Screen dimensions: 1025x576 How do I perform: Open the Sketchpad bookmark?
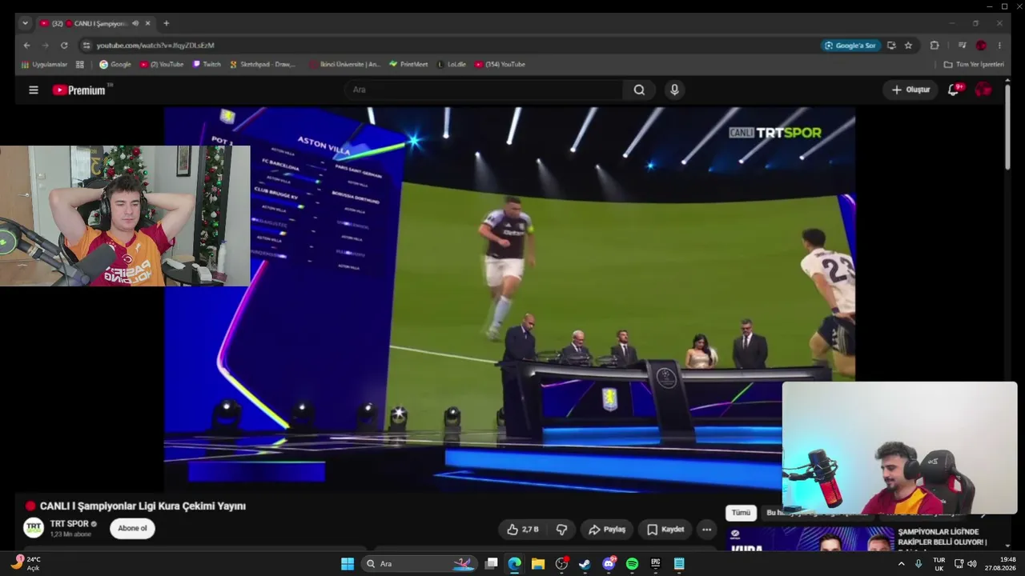coord(263,65)
